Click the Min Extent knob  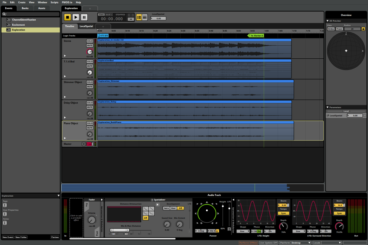180,224
